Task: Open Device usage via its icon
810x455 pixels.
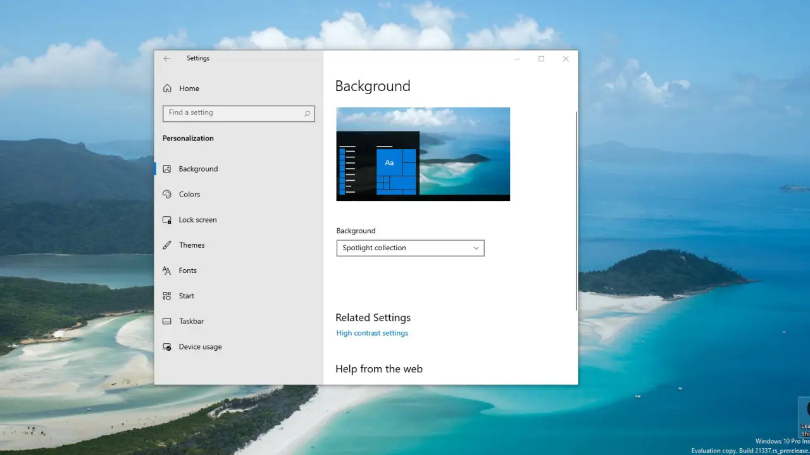Action: [x=167, y=347]
